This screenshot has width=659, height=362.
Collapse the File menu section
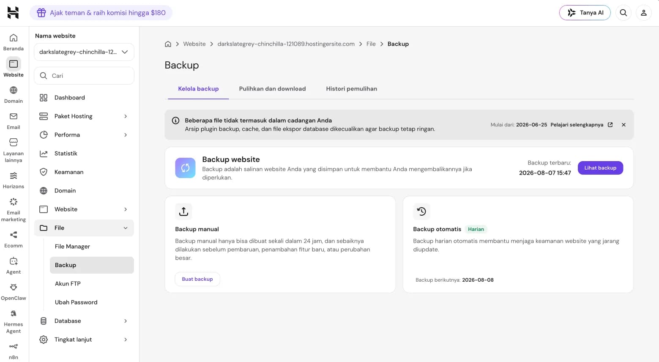84,228
